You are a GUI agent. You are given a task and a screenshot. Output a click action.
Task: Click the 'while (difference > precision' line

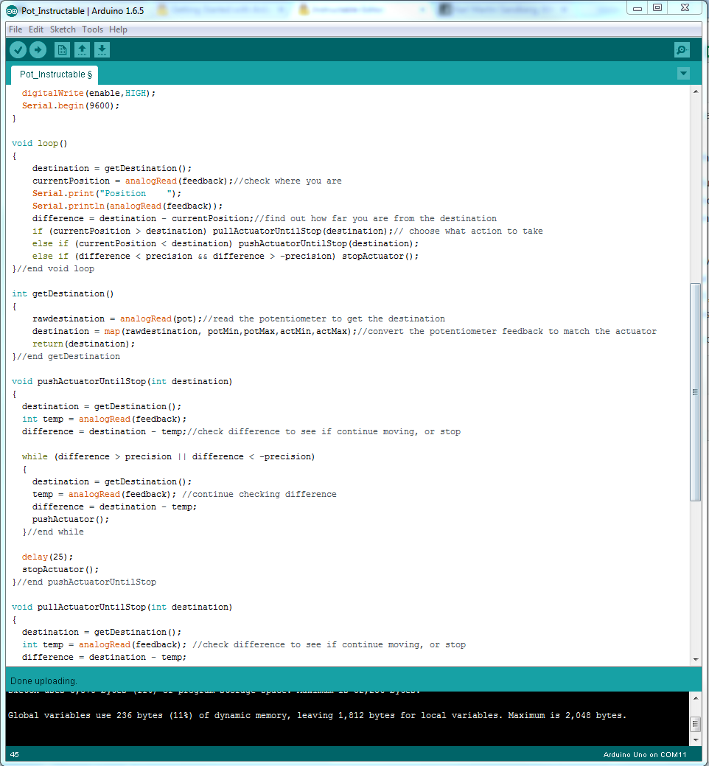coord(169,456)
